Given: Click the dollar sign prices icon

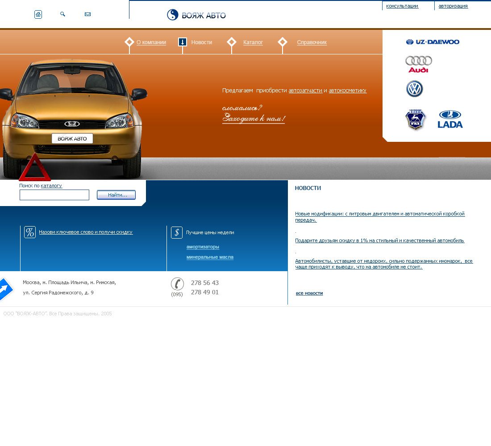Looking at the screenshot, I should [177, 232].
